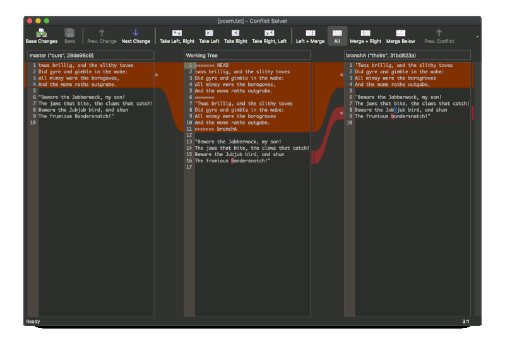Minimize the Conflict Solver window
This screenshot has width=505, height=357.
[x=38, y=21]
